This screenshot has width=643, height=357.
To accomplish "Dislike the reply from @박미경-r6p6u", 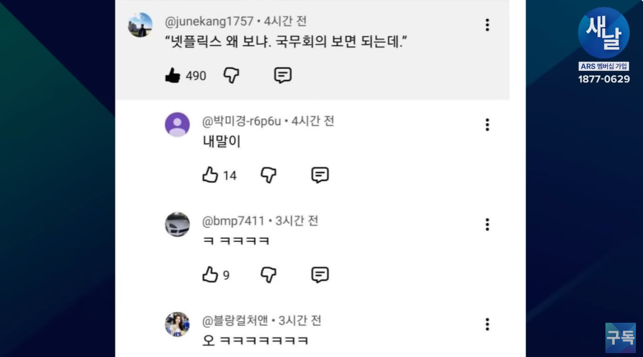I will 268,175.
